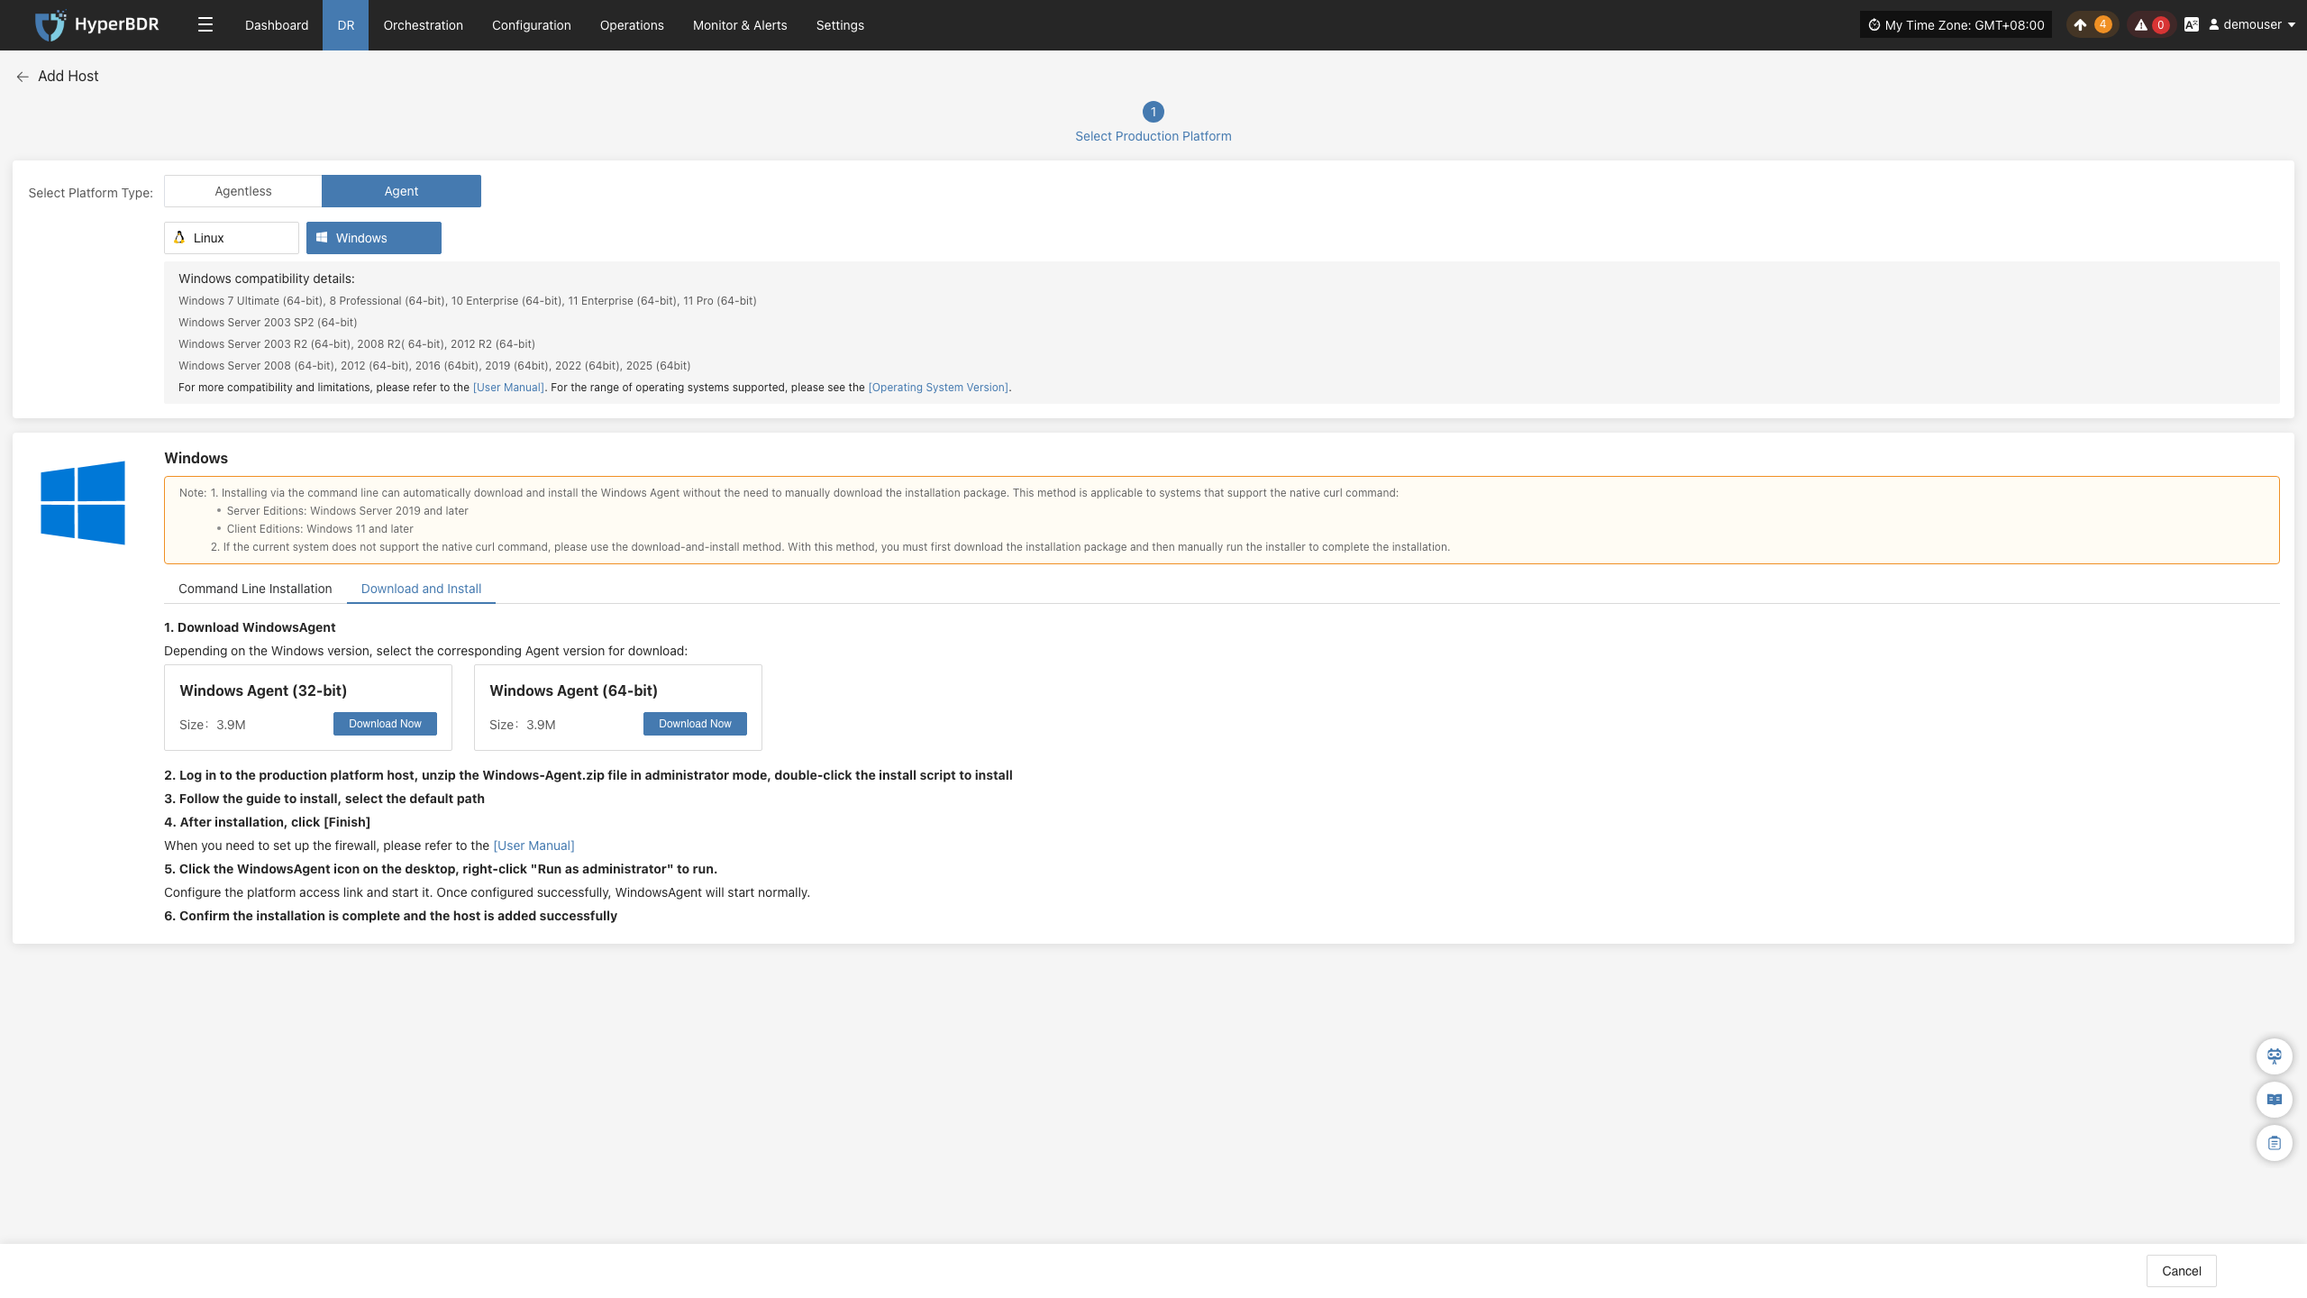Open User Manual link in compatibility details

pos(508,388)
